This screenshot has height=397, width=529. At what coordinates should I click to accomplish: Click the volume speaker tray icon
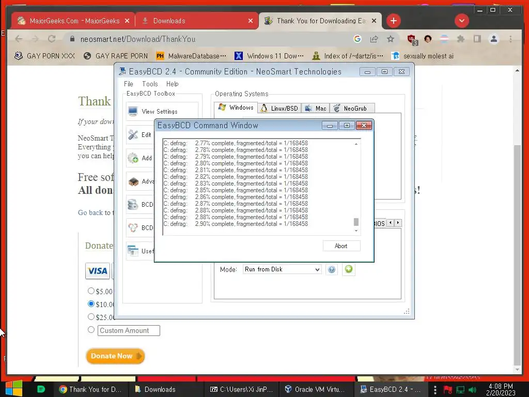(x=472, y=390)
